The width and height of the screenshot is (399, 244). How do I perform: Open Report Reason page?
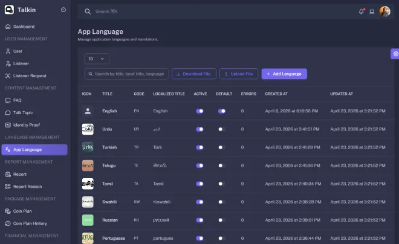coord(34,187)
